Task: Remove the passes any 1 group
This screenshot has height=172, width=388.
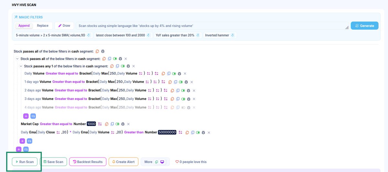Action: click(x=134, y=66)
